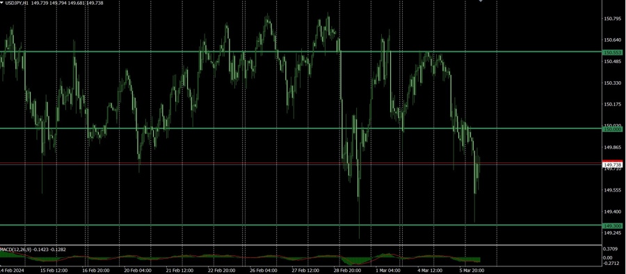The image size is (626, 274).
Task: Click the chart shift triangle marker at top
Action: tap(481, 1)
